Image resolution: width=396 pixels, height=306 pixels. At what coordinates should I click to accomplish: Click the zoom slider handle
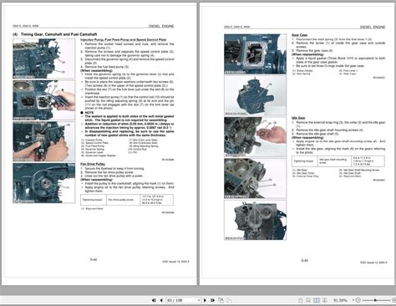(375, 300)
